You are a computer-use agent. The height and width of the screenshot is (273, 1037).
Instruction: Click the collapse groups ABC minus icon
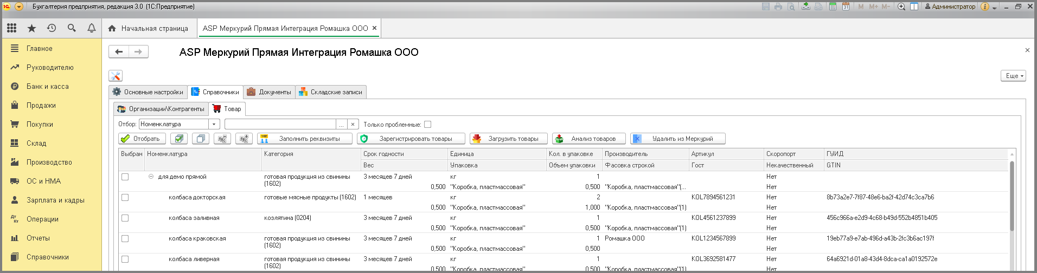(x=222, y=139)
